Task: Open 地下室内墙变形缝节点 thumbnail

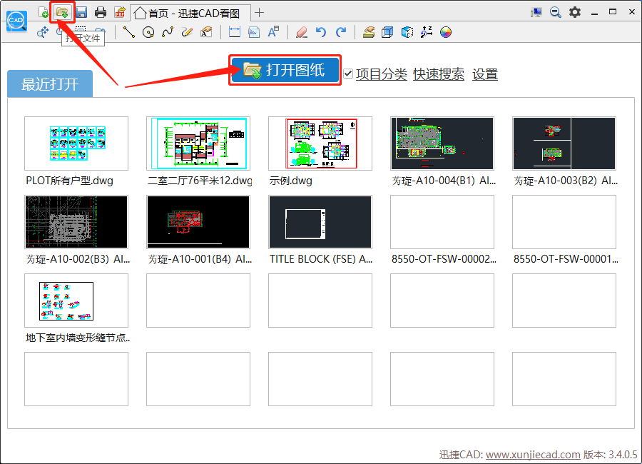Action: pos(76,301)
